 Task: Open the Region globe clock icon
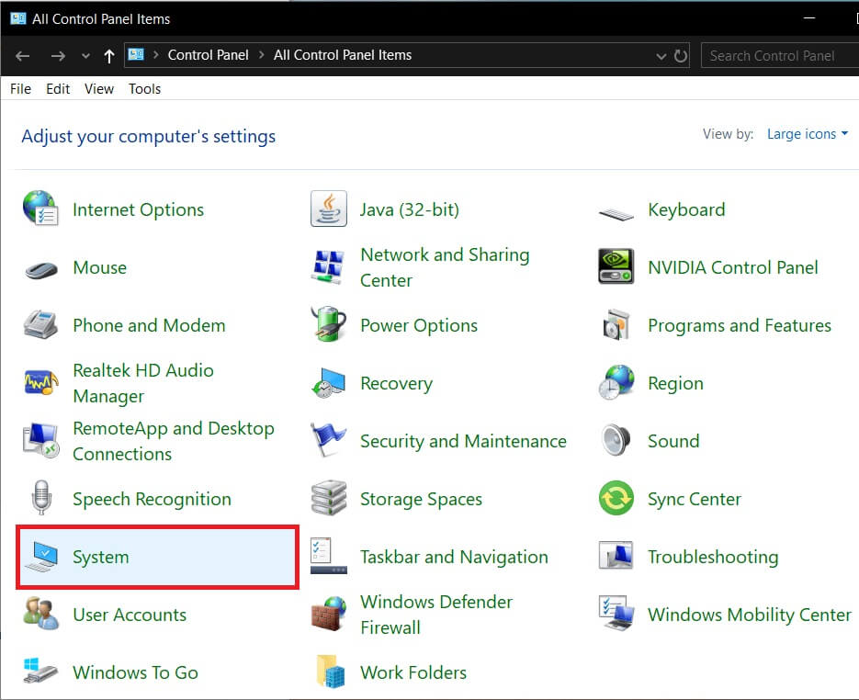pos(616,382)
